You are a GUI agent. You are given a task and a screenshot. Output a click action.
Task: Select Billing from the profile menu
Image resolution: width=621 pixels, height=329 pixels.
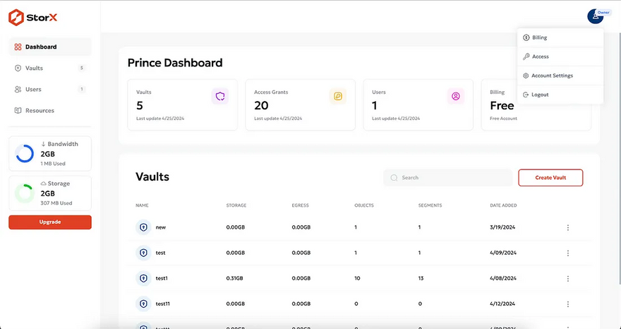click(539, 37)
